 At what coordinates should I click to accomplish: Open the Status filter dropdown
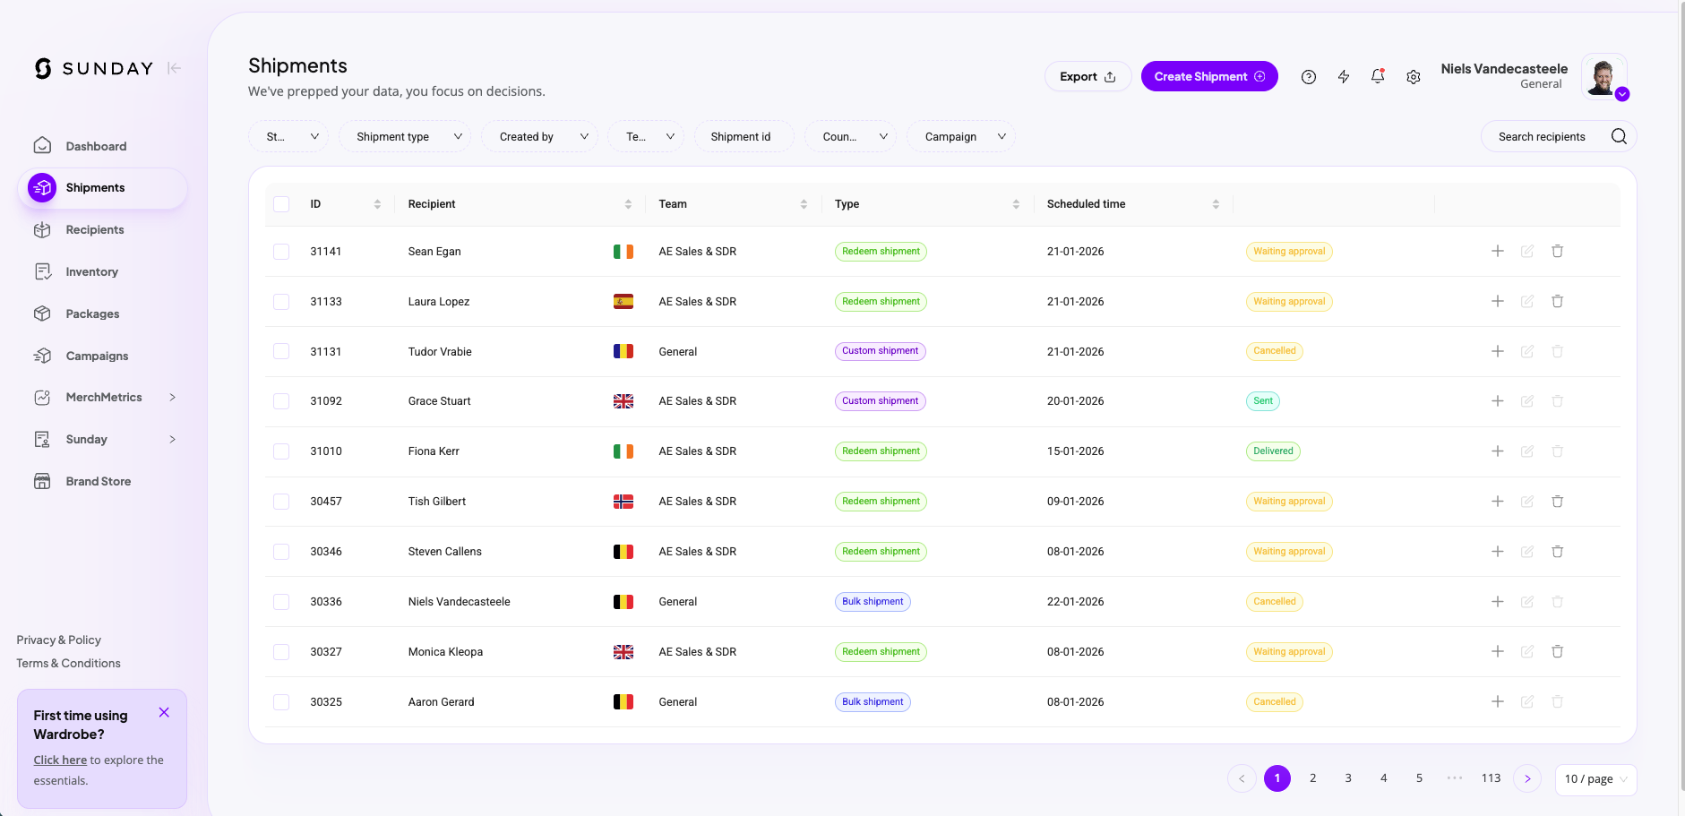click(x=288, y=136)
